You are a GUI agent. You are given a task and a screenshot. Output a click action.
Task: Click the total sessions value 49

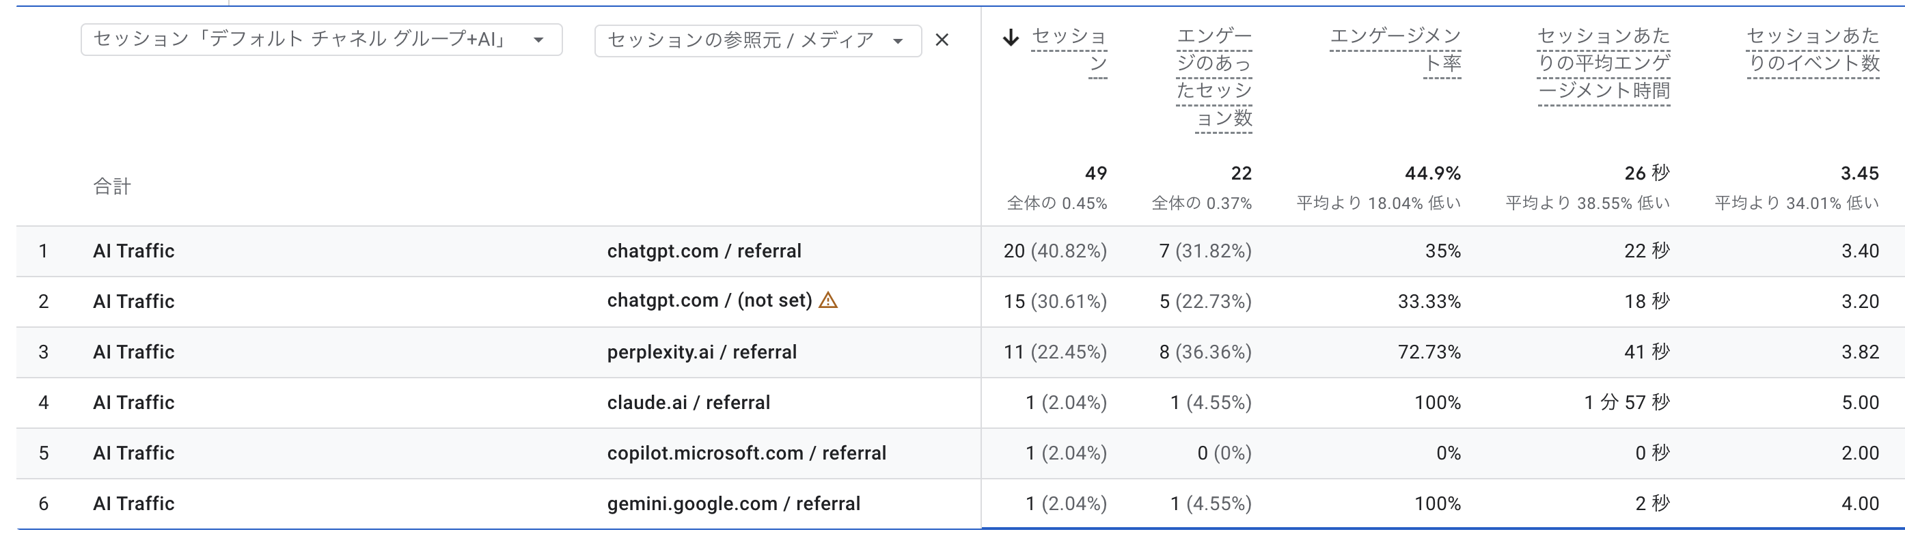tap(1095, 173)
